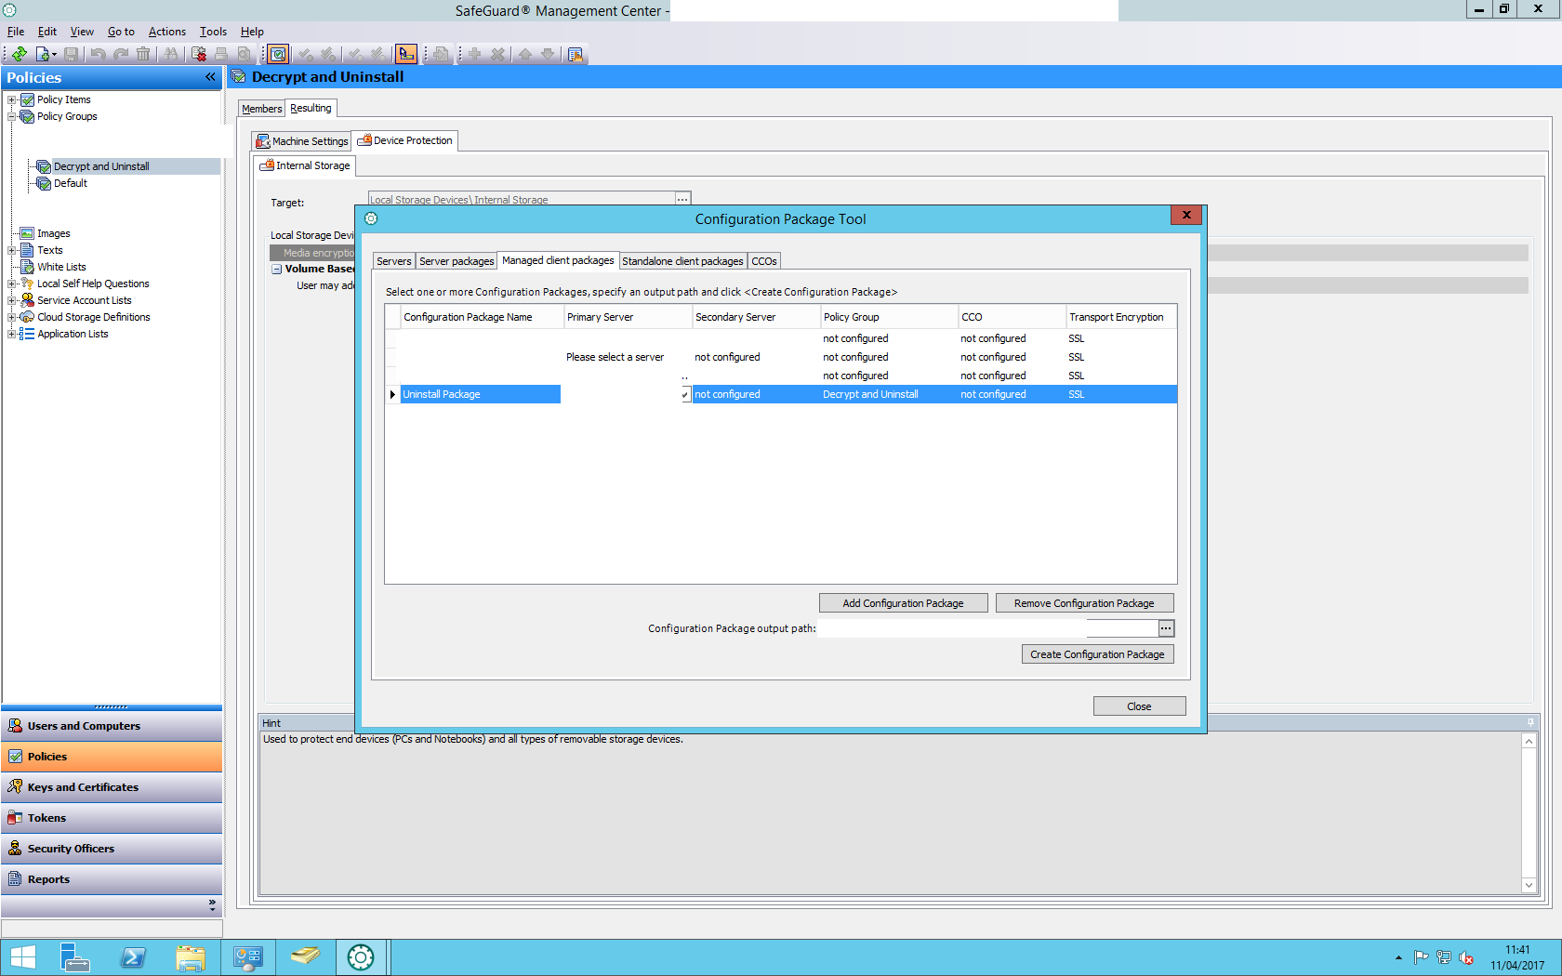Image resolution: width=1562 pixels, height=976 pixels.
Task: Click the Policies navigation section button
Action: (x=112, y=757)
